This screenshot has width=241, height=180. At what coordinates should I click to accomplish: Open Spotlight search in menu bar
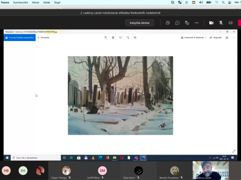click(223, 2)
